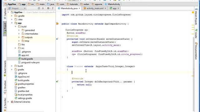Click tutorials breadcrumb in navigation bar
Viewport: 200px width, 112px height.
(72, 4)
